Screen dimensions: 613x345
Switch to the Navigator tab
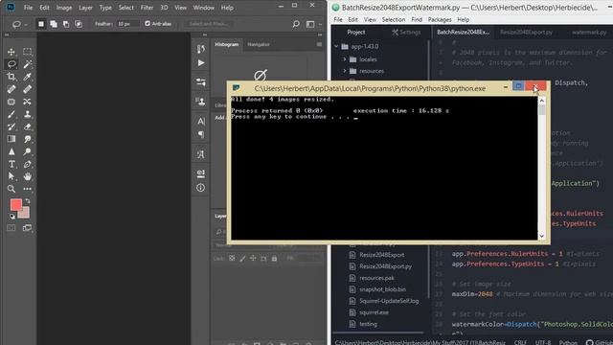pos(259,44)
